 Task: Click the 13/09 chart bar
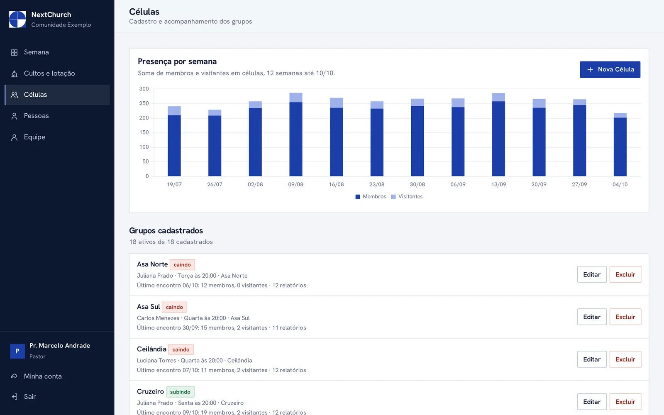[x=498, y=134]
